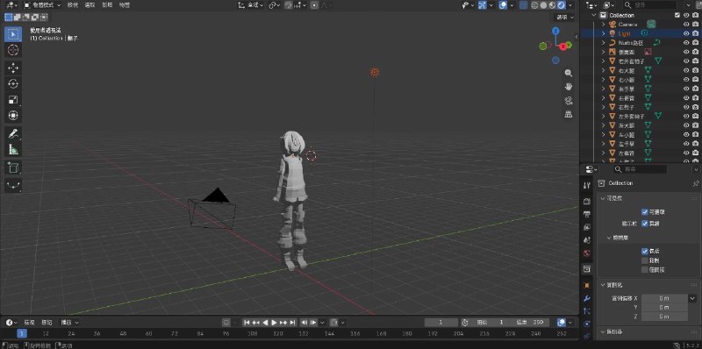
Task: Select the Select Box tool
Action: coord(13,34)
